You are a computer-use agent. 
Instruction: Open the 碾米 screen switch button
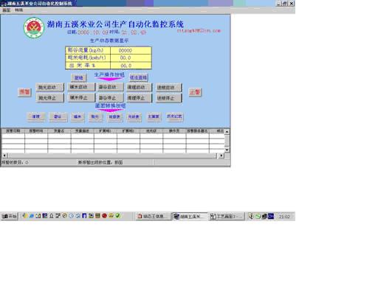[78, 116]
